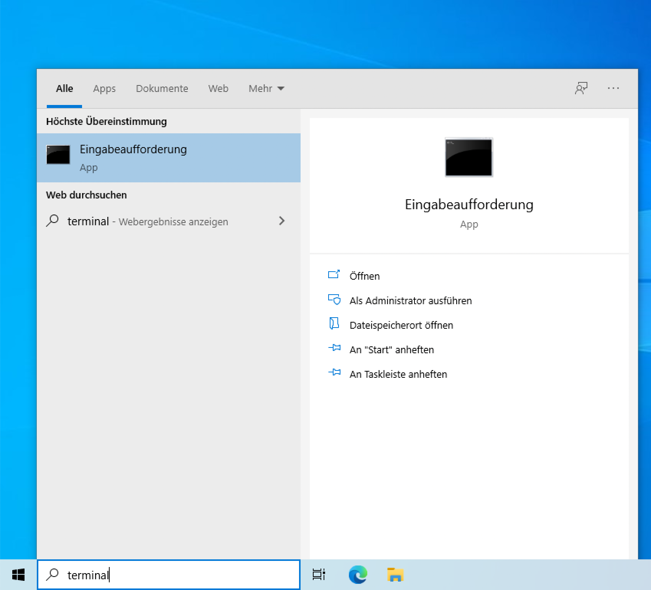Click the shield icon for Als Administrator ausführen

coord(334,300)
